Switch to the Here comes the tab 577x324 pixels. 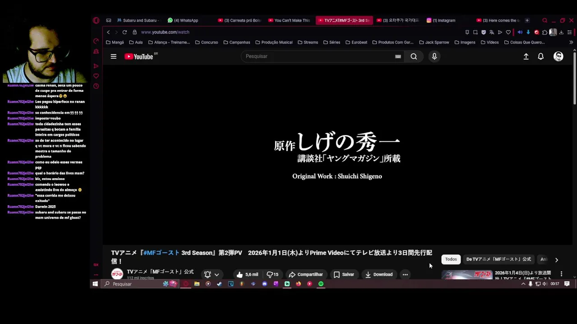click(498, 20)
